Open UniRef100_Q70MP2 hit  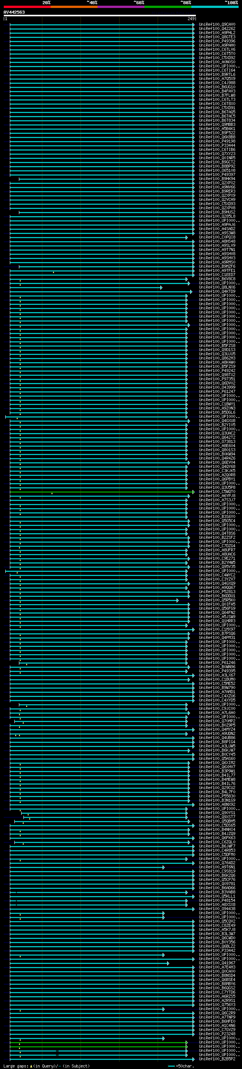click(x=217, y=721)
